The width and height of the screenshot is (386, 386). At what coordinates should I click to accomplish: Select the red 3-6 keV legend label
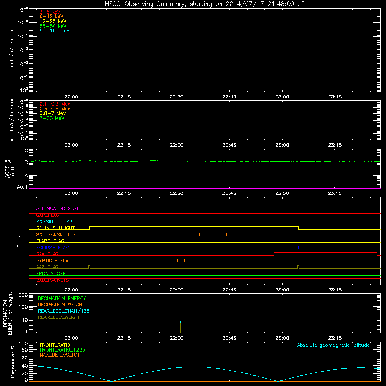[x=50, y=12]
